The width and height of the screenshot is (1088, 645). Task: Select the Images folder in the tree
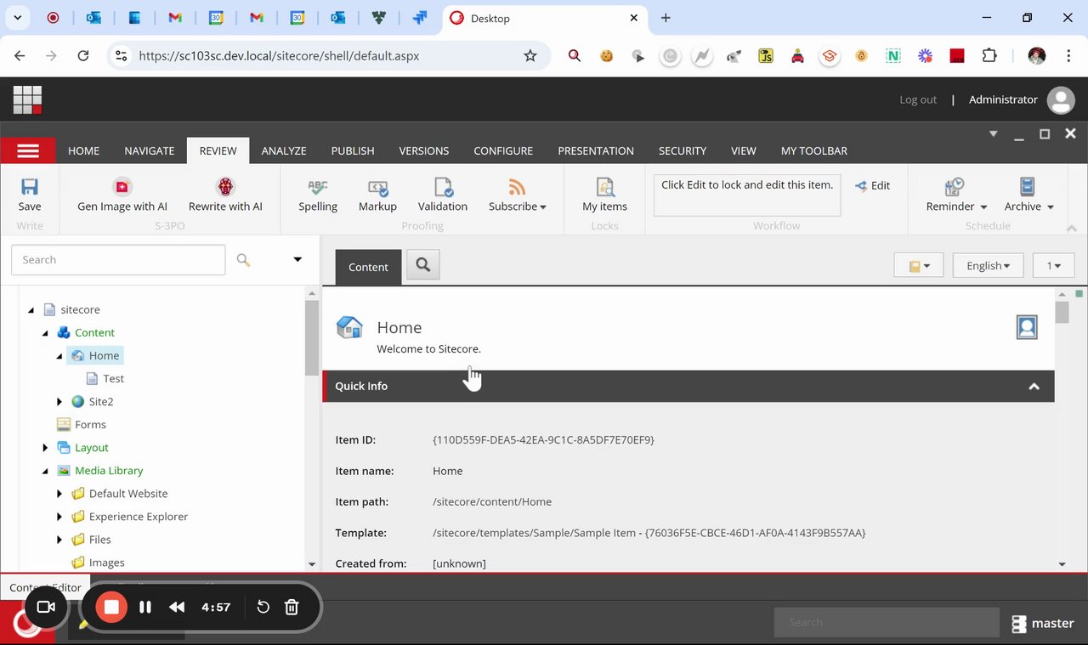(x=106, y=562)
